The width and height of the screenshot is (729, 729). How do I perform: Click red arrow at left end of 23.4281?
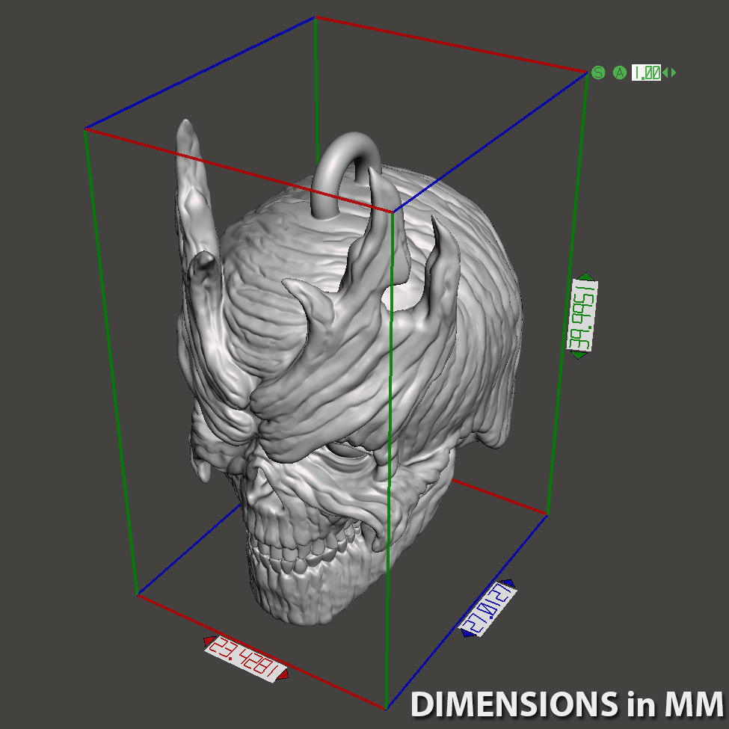pyautogui.click(x=209, y=641)
